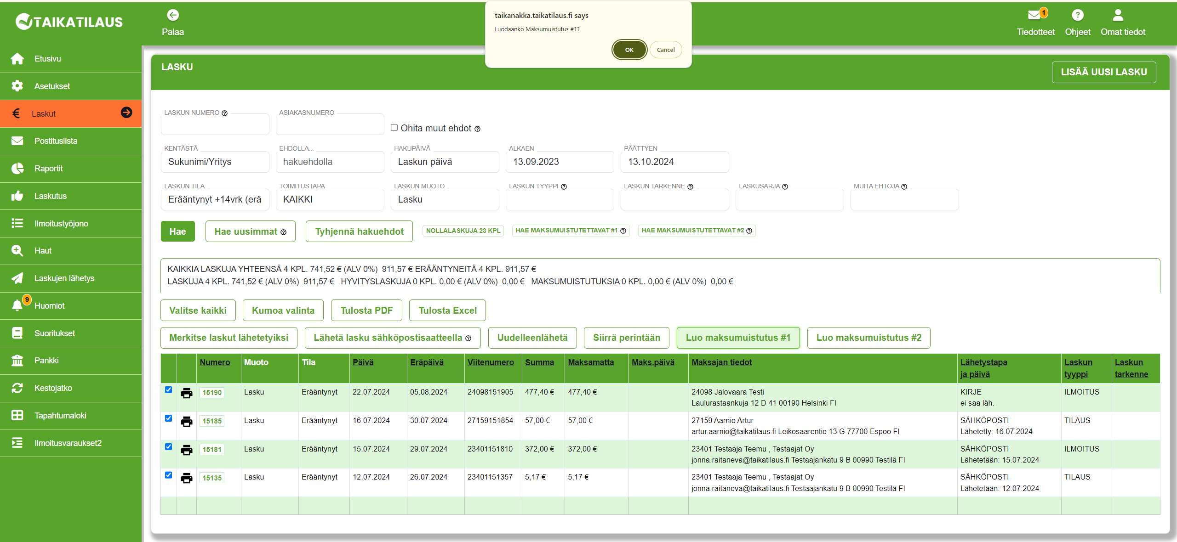Open the Laskun tarkenne dropdown
Screen dimensions: 1177x542
(x=674, y=199)
